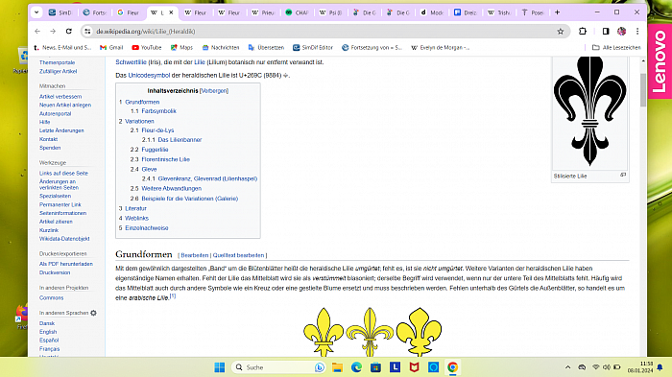The image size is (672, 377).
Task: Open Chrome three-dot menu
Action: pyautogui.click(x=637, y=32)
